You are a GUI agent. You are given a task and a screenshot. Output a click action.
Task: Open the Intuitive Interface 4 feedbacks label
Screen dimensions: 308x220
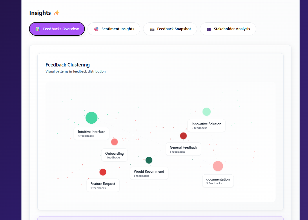click(92, 134)
